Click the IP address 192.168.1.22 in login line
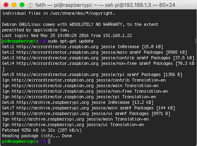The width and height of the screenshot is (197, 146). point(117,36)
